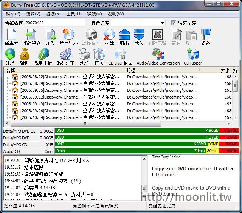
Task: Click the 加入 (Add) files icon
Action: [x=50, y=37]
